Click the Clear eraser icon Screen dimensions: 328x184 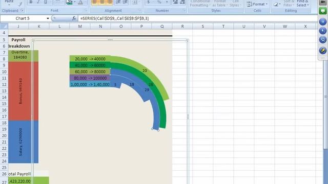click(x=276, y=4)
